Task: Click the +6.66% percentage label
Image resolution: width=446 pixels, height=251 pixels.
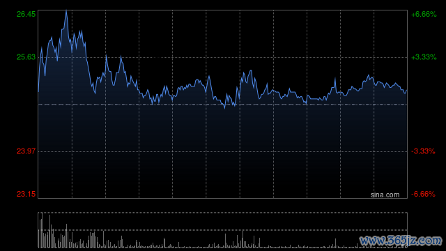Action: click(x=424, y=14)
